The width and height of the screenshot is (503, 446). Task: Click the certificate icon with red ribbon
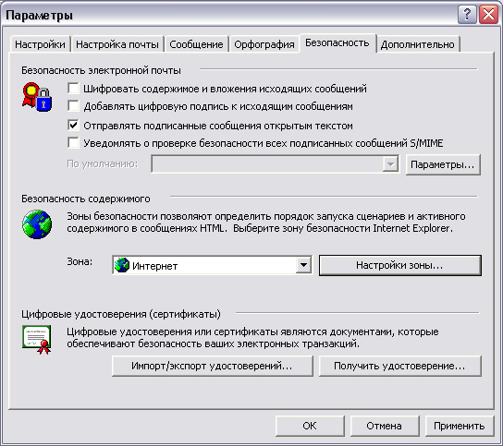click(x=37, y=340)
